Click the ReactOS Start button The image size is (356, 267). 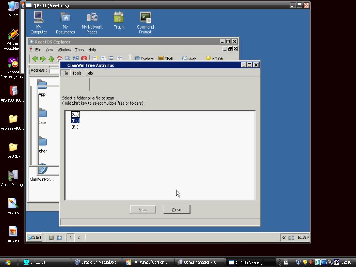[x=34, y=238]
